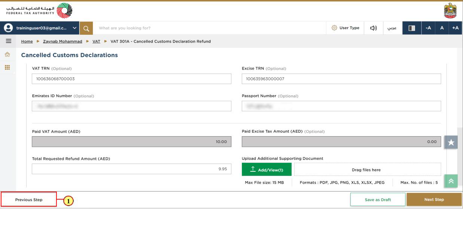Image resolution: width=463 pixels, height=242 pixels.
Task: Click the Excise TRN input field
Action: pos(341,79)
